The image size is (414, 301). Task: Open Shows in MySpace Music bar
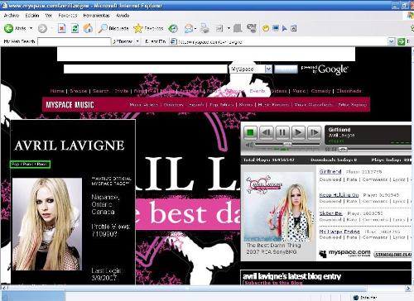point(246,105)
